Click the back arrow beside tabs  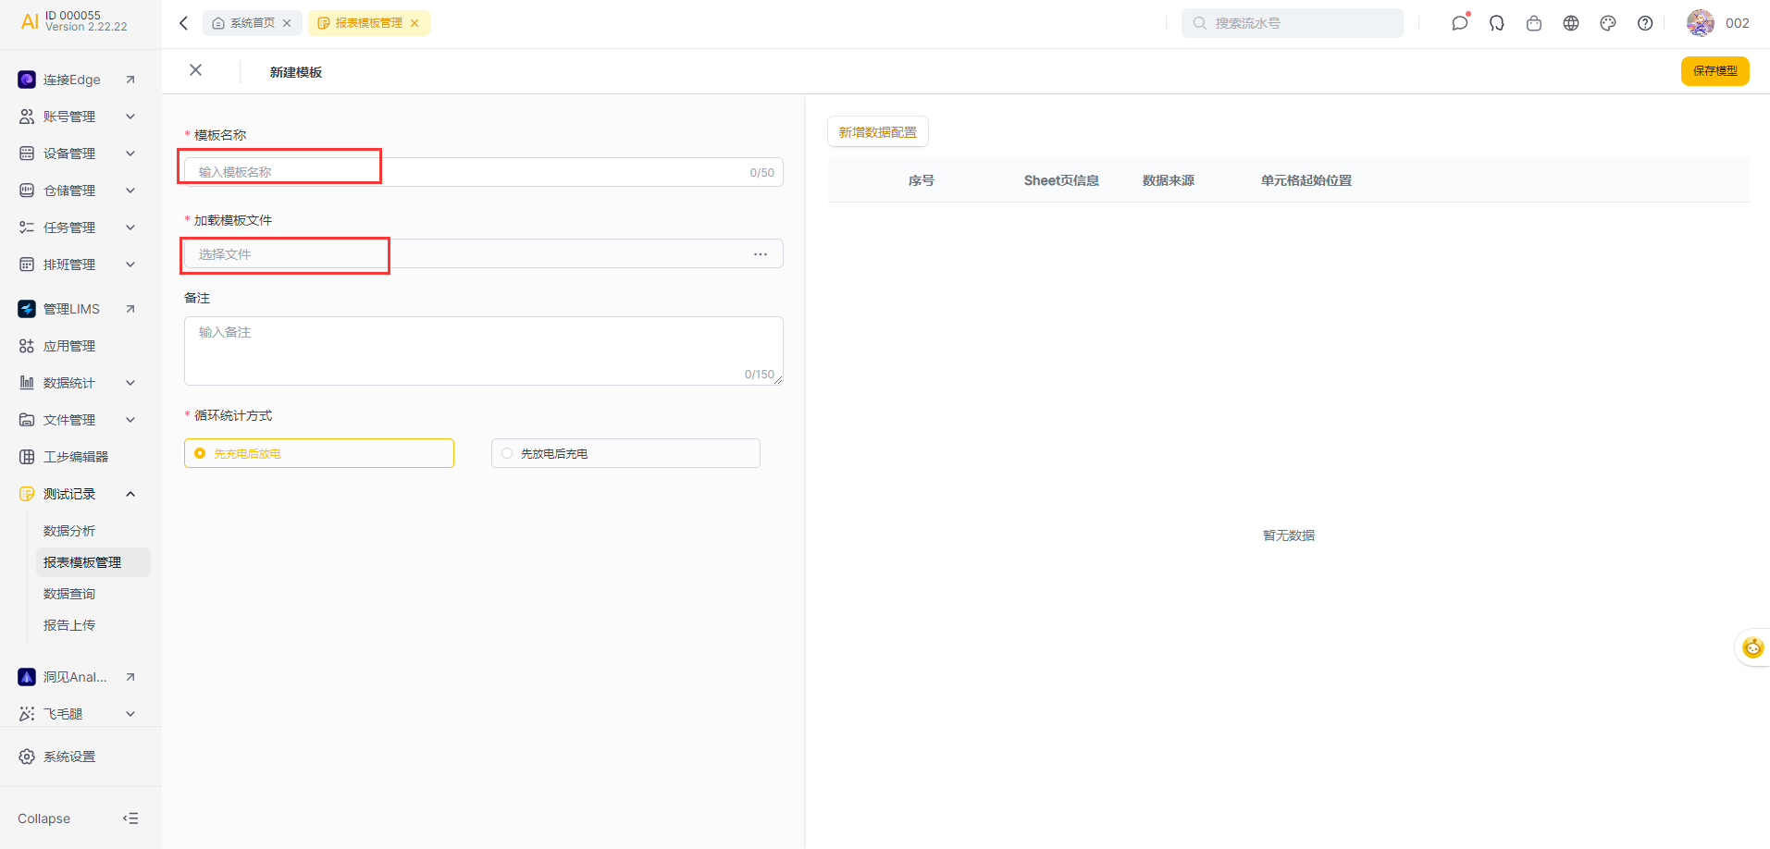[183, 23]
